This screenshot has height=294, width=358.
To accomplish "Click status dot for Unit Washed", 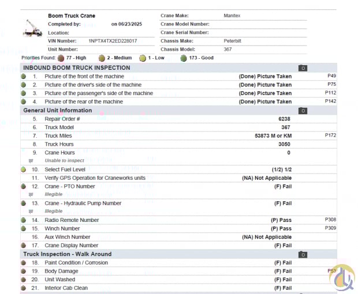I will (x=23, y=280).
